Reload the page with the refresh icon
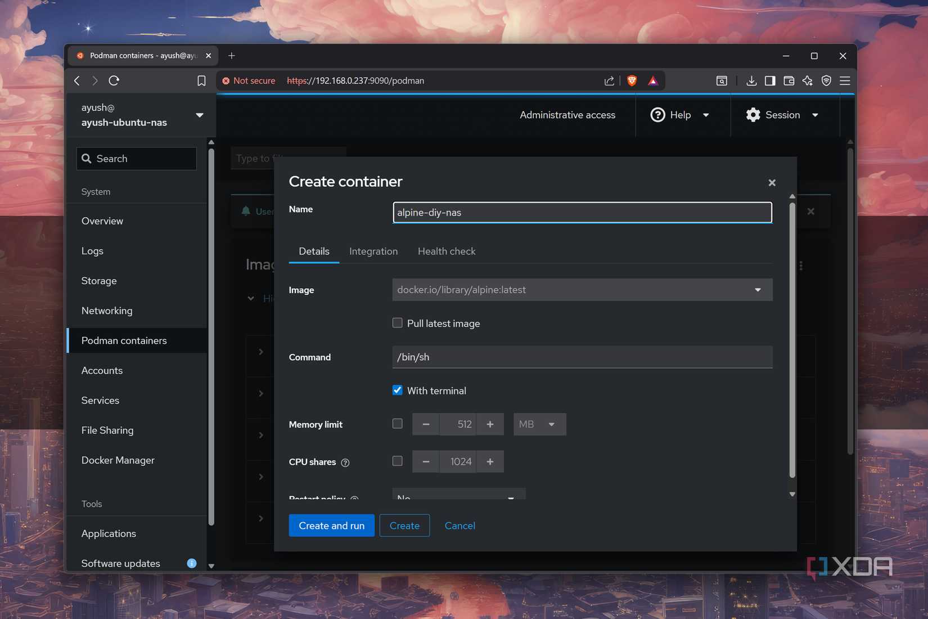The image size is (928, 619). click(x=114, y=80)
